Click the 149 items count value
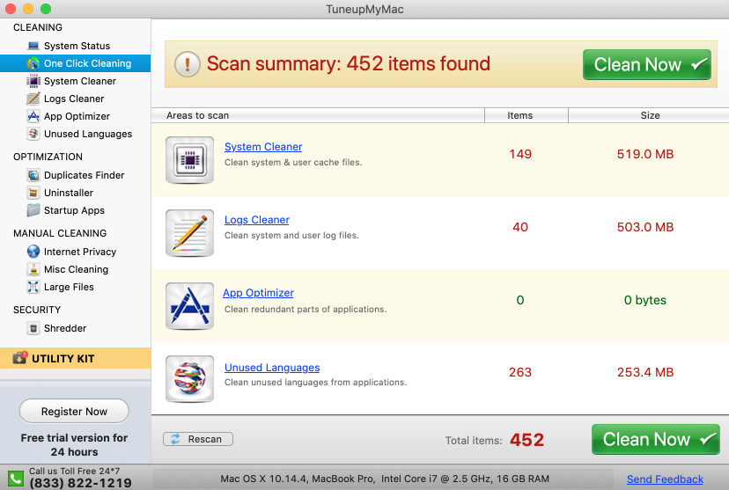The height and width of the screenshot is (490, 729). pyautogui.click(x=520, y=154)
